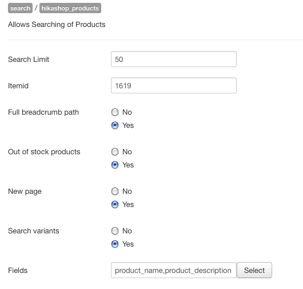Click the Search Limit input field
This screenshot has height=289, width=303.
pos(174,59)
